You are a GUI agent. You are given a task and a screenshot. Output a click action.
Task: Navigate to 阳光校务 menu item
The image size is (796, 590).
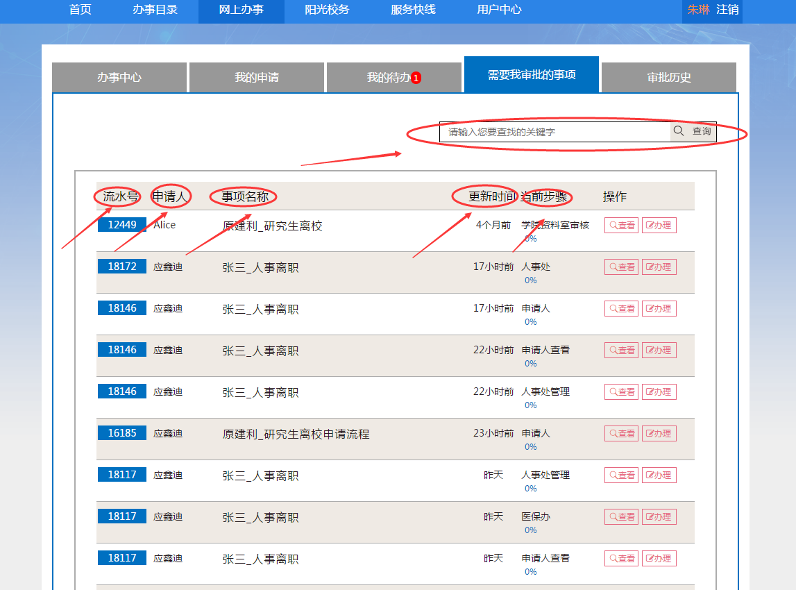pos(327,10)
